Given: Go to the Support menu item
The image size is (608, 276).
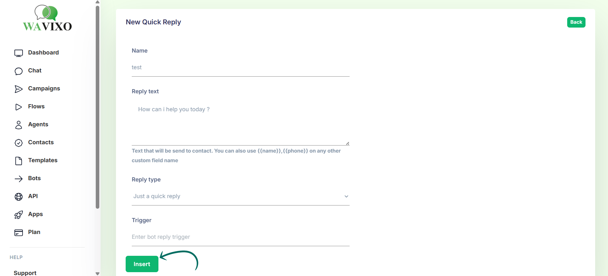Looking at the screenshot, I should point(25,273).
